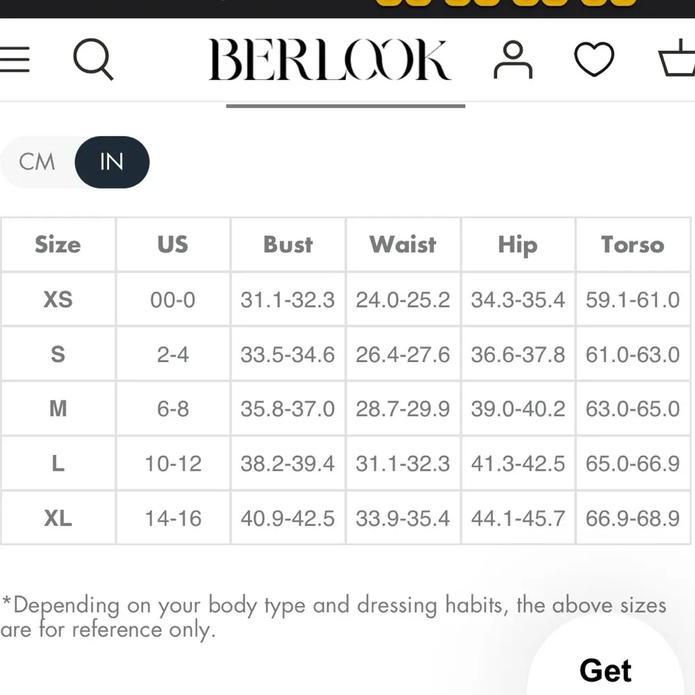Open the hamburger navigation menu

(15, 60)
